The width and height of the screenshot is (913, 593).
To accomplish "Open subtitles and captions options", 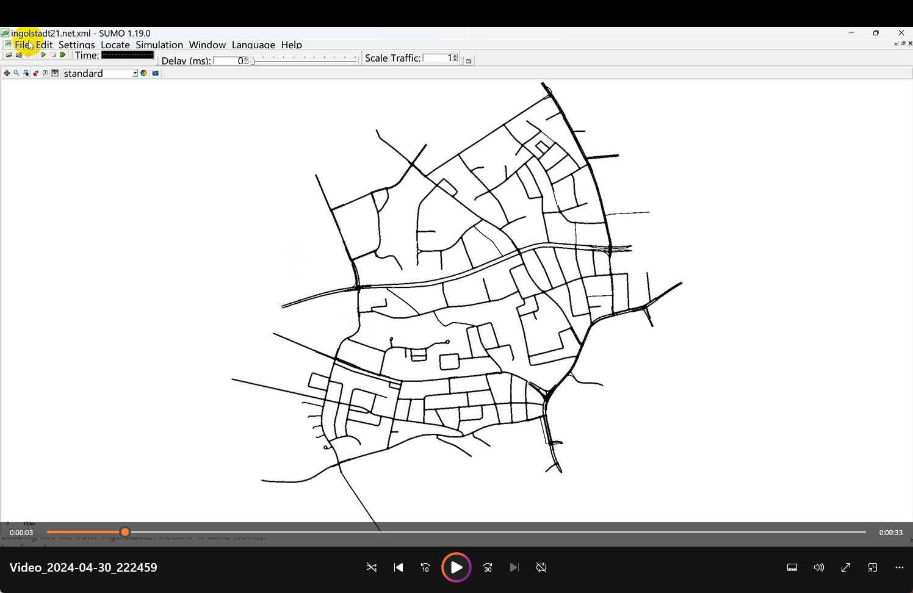I will (792, 567).
